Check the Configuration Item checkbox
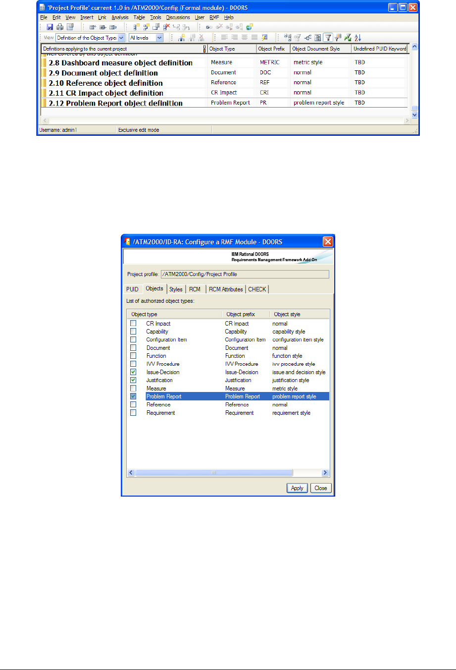The height and width of the screenshot is (670, 456). pos(133,339)
